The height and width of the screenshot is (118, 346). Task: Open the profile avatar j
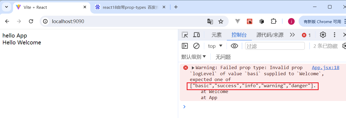point(291,21)
